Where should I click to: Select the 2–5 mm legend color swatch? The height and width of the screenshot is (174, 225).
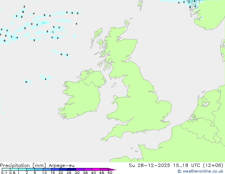coord(31,170)
